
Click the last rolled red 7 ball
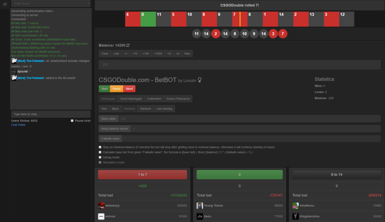point(282,34)
